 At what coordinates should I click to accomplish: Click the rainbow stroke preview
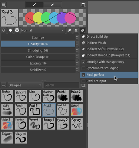coord(52,18)
